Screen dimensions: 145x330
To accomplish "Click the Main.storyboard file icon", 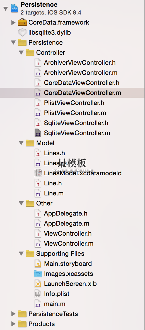I will 38,264.
